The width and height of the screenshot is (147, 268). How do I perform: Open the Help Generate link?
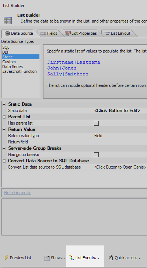coord(18,193)
